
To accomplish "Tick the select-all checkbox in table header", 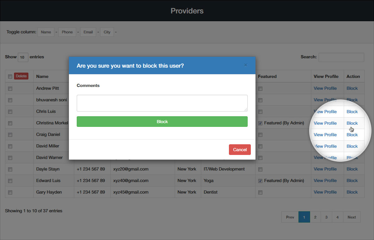I will [10, 76].
